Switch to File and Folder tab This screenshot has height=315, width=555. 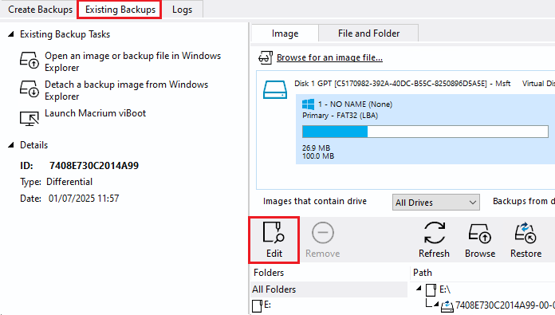[368, 33]
